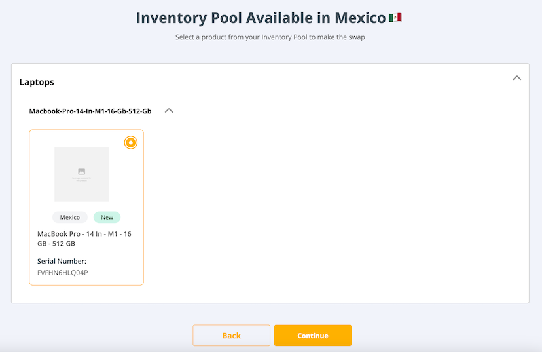Image resolution: width=542 pixels, height=352 pixels.
Task: Collapse the Macbook-Pro-14-In-M1 group chevron
Action: (x=169, y=111)
